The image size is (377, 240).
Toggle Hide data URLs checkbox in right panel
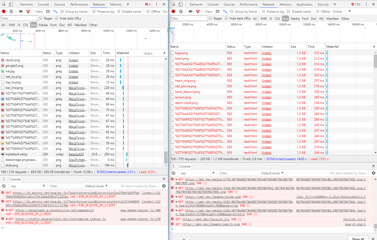[226, 18]
